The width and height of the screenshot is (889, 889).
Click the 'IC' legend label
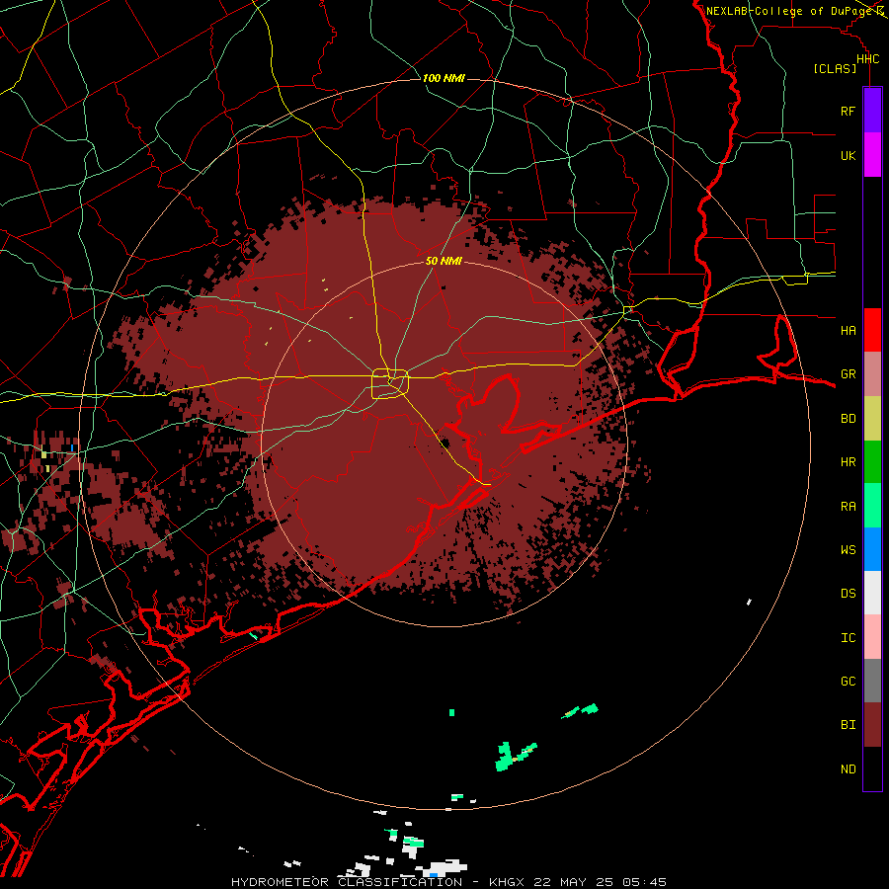pyautogui.click(x=848, y=637)
